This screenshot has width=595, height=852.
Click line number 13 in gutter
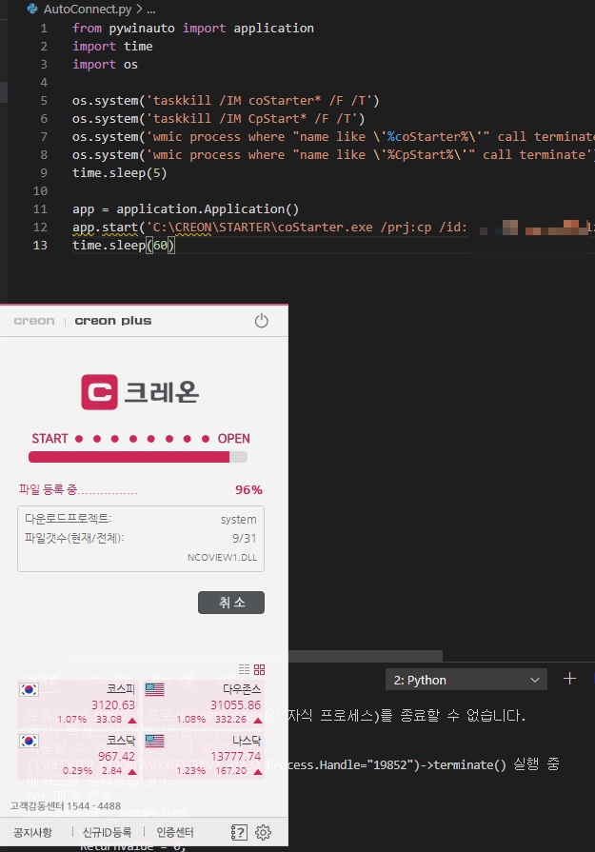click(x=40, y=245)
